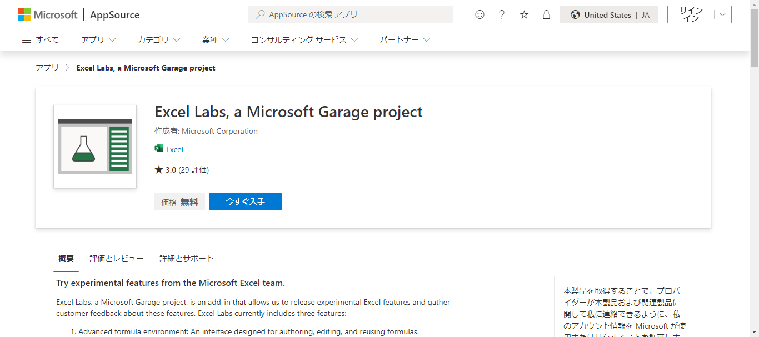Expand the サインイン chevron
Screen dimensions: 759x337
722,14
